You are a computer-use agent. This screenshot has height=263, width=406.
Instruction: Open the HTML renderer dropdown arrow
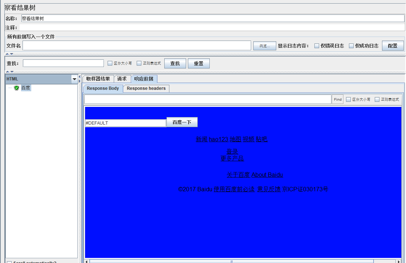point(74,79)
